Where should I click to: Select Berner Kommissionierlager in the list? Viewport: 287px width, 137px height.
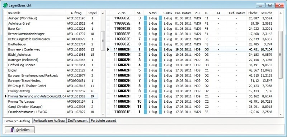click(52, 34)
